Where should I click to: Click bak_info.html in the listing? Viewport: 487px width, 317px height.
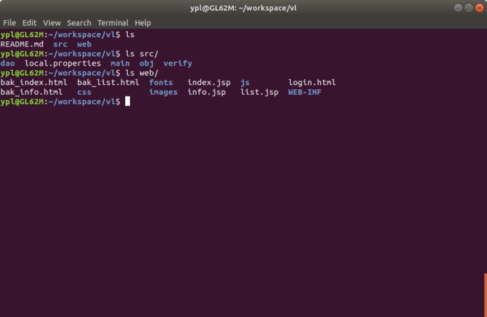pos(31,92)
